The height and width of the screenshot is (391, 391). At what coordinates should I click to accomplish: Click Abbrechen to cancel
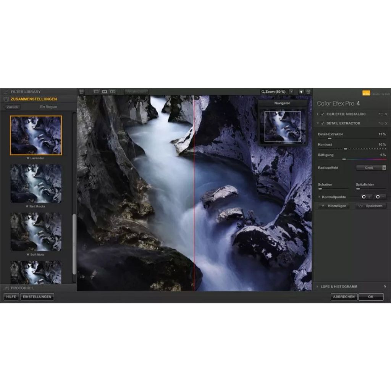pyautogui.click(x=344, y=297)
